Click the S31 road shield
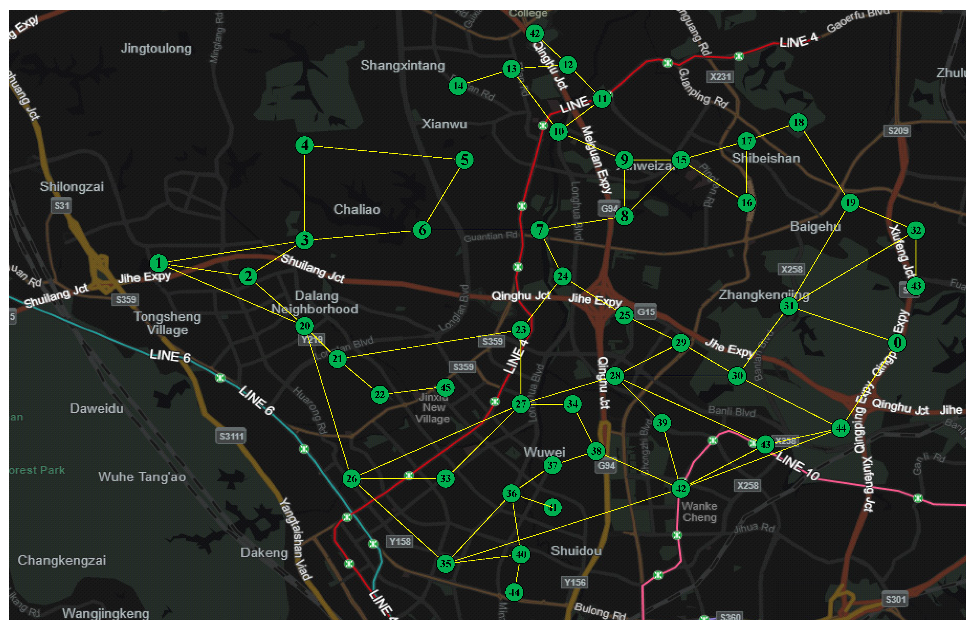 [62, 205]
